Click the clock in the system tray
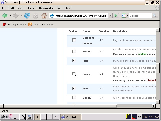This screenshot has height=121, width=161. point(151,117)
